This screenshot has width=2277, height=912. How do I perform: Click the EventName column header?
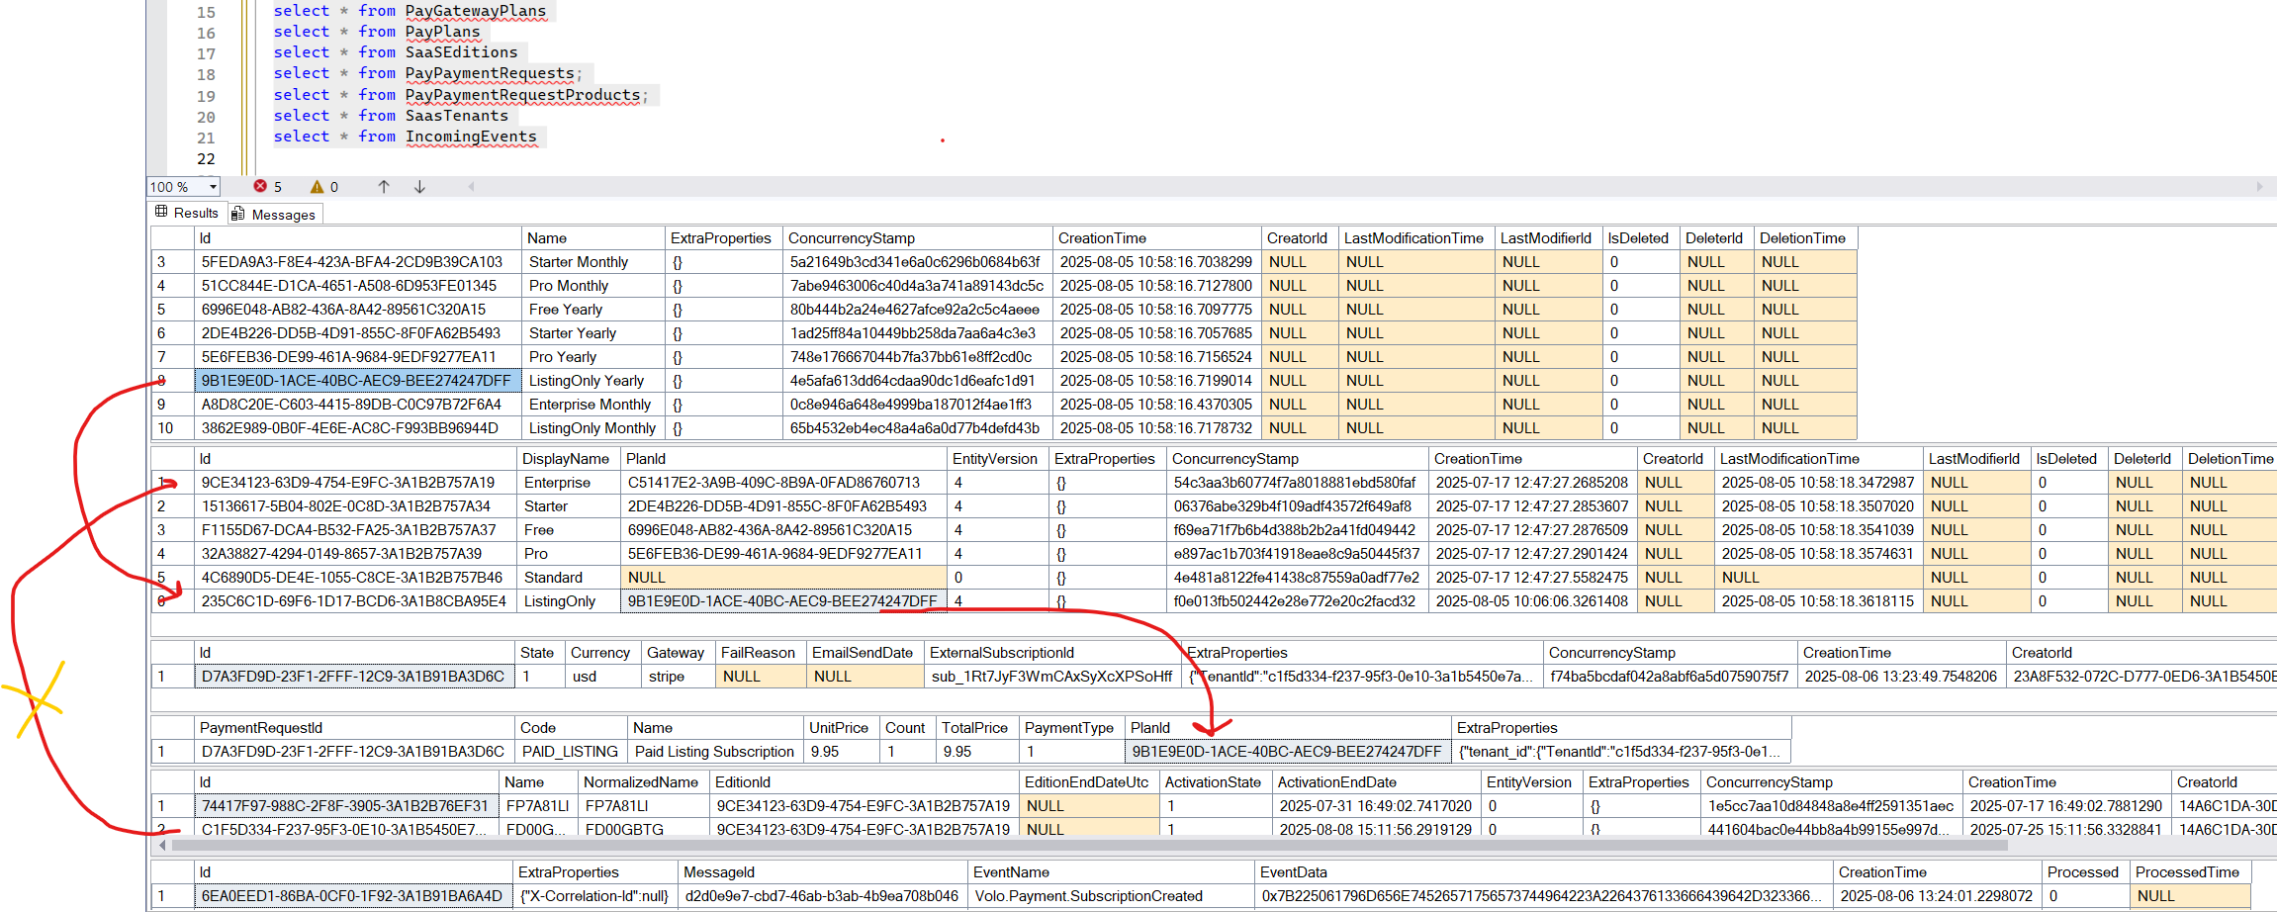(1112, 872)
